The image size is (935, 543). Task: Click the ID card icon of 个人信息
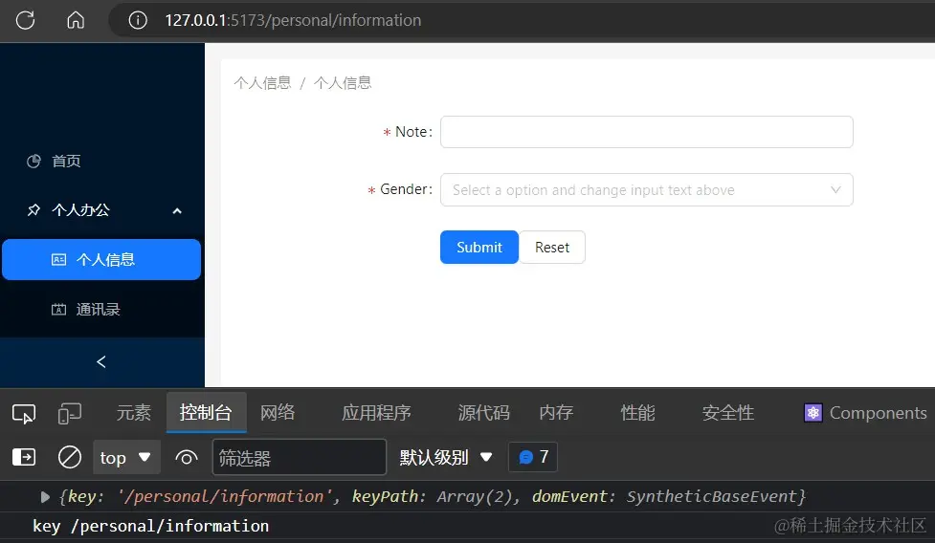[x=58, y=260]
